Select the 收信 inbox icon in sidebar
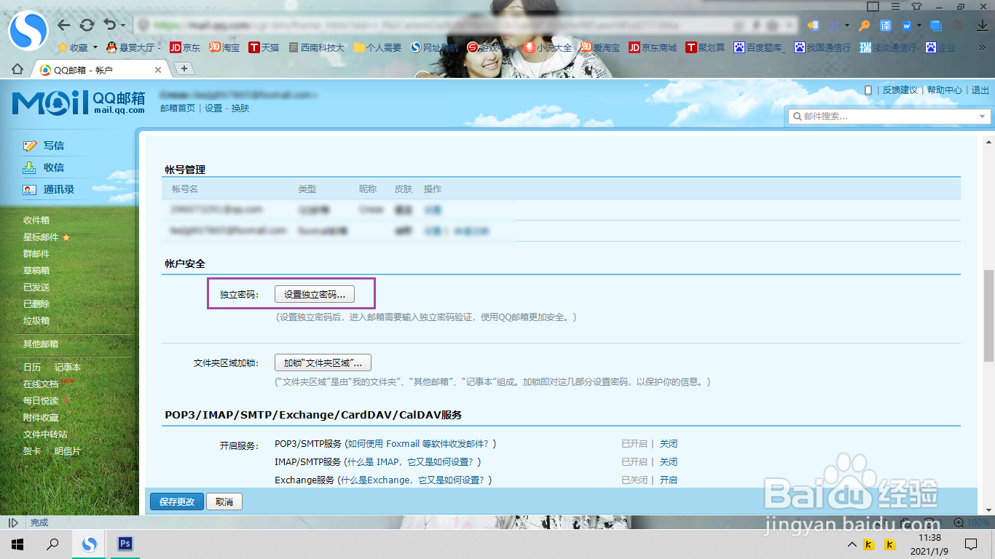This screenshot has height=559, width=995. (x=30, y=167)
